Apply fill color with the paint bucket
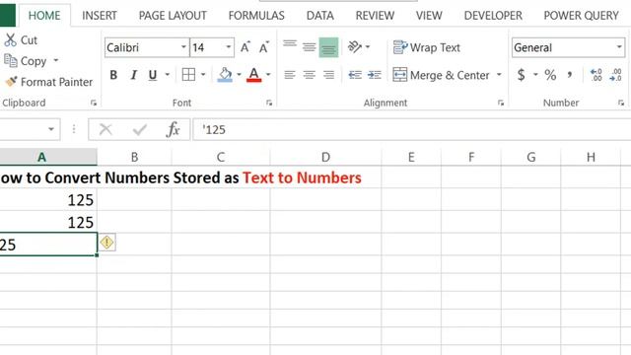 225,75
